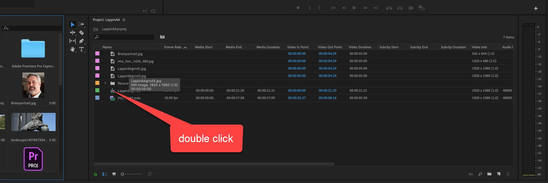Select ima_lion_1420_480.jpg in project list
Viewport: 548px width, 183px height.
[x=136, y=61]
